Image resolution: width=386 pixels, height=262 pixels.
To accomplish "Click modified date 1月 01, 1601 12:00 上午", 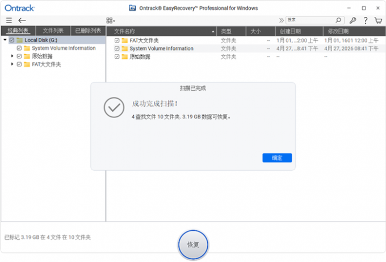I will 351,41.
